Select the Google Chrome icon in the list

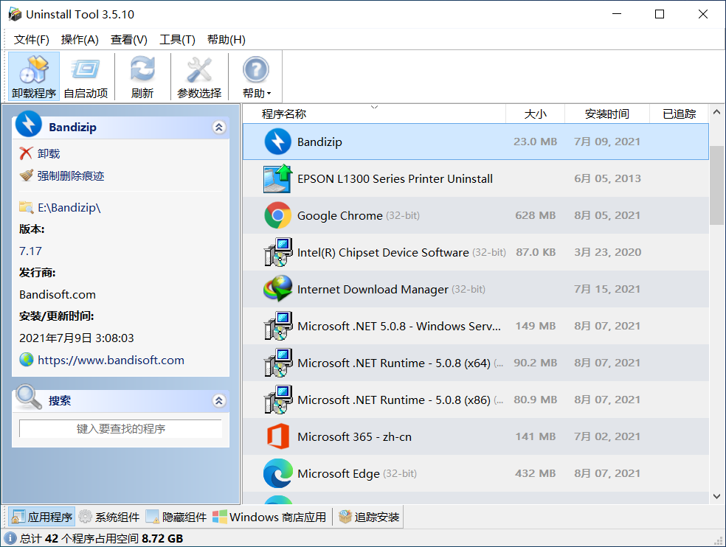pyautogui.click(x=278, y=215)
